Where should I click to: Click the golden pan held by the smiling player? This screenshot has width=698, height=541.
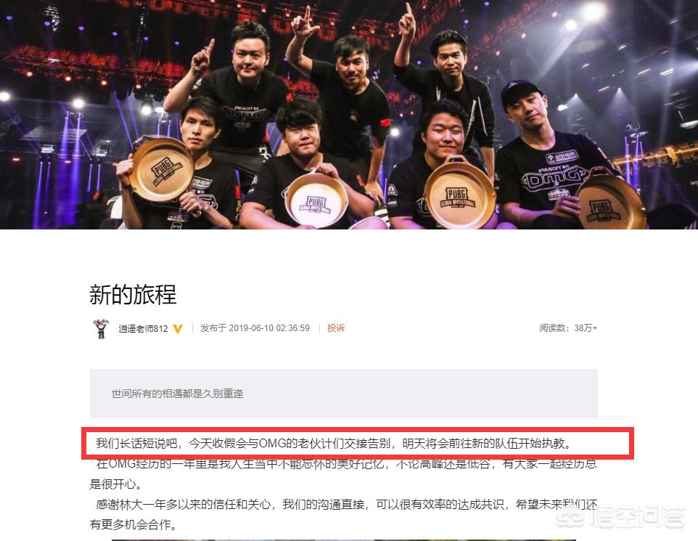459,192
